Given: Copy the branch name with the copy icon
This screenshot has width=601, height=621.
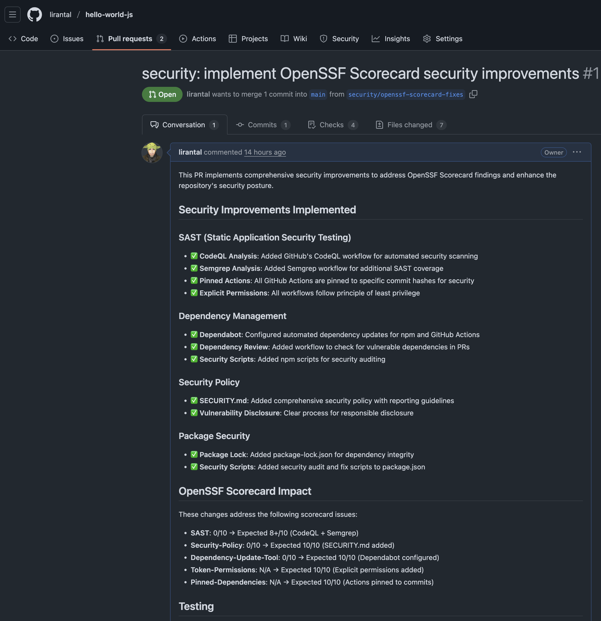Looking at the screenshot, I should [x=473, y=94].
